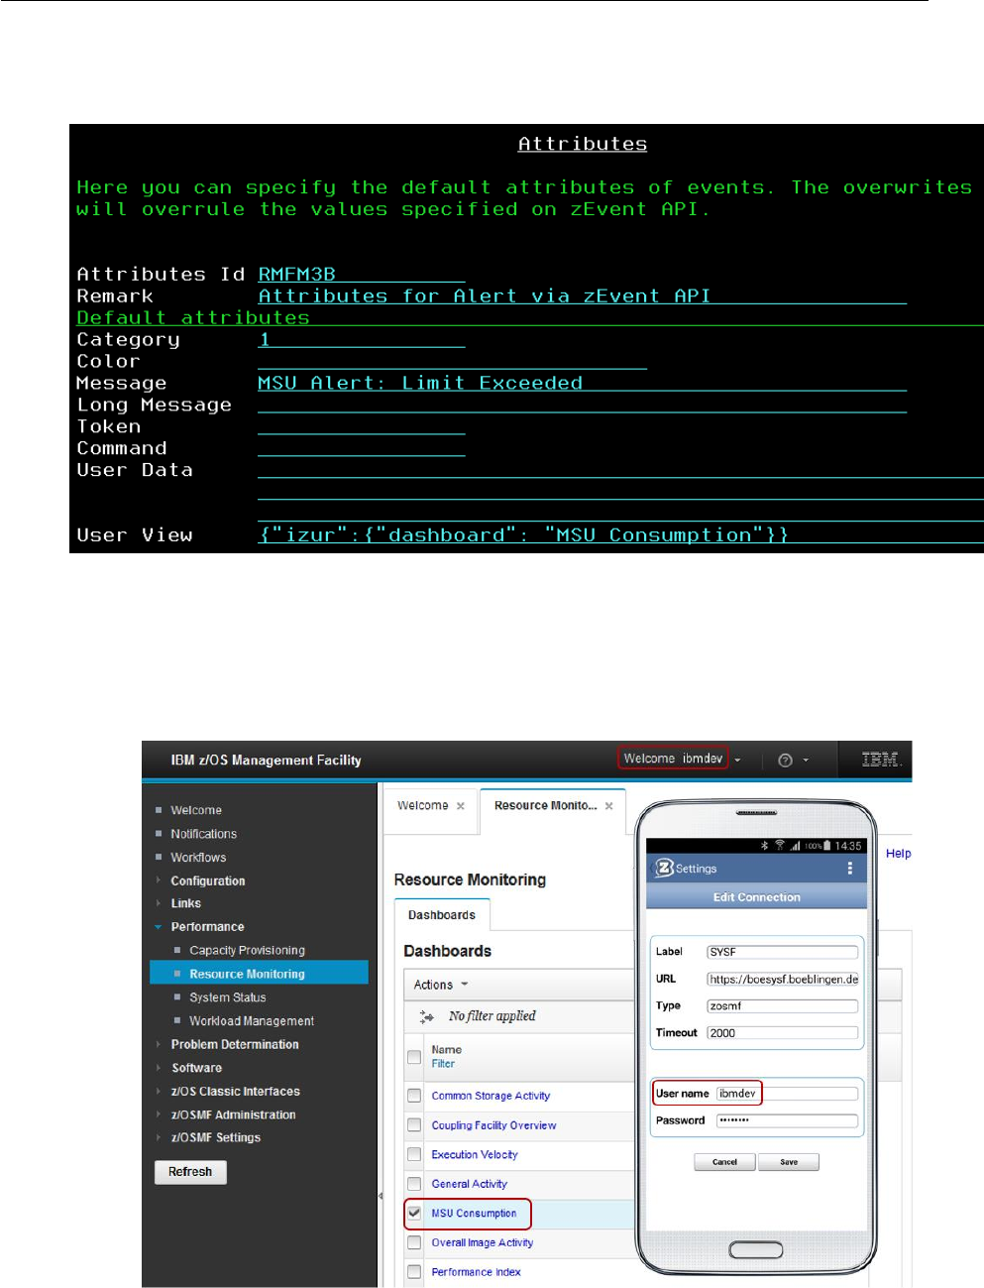Screen dimensions: 984x1288
Task: Close the Welcome tab with its x
Action: tap(461, 806)
